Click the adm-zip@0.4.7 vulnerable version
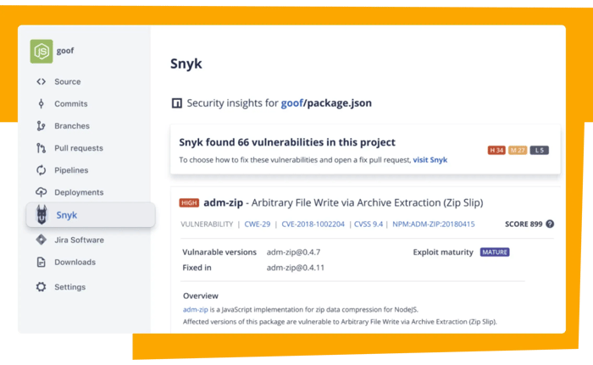Screen dimensions: 593x365 [293, 252]
